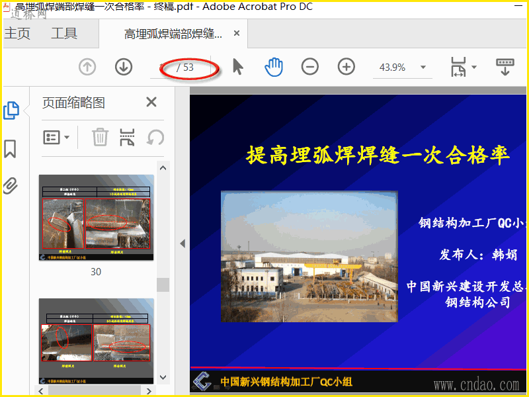
Task: Click the page label 30
Action: pyautogui.click(x=96, y=272)
